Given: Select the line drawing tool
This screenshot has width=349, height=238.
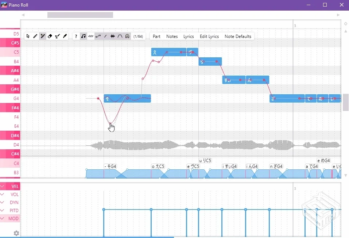Looking at the screenshot, I should [x=105, y=36].
